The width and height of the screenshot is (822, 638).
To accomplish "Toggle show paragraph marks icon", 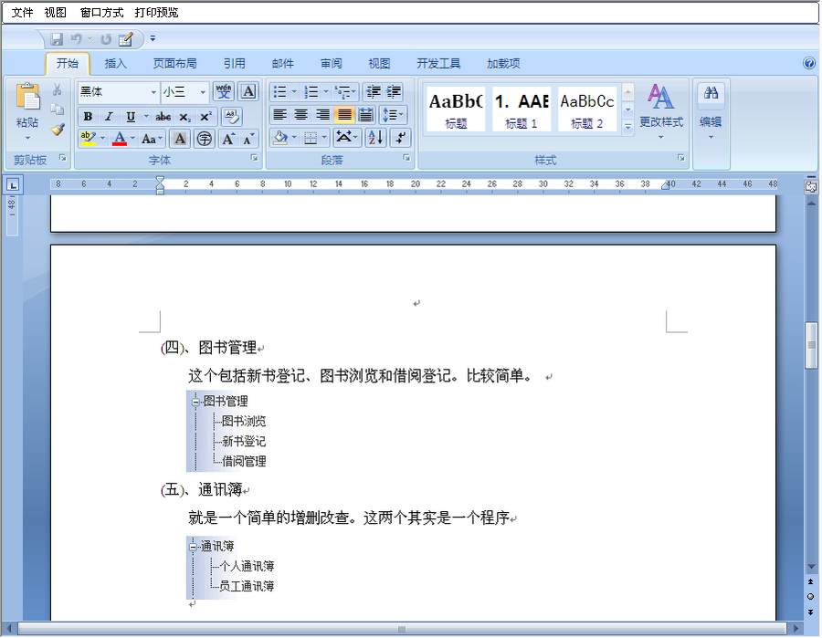I will pos(401,139).
